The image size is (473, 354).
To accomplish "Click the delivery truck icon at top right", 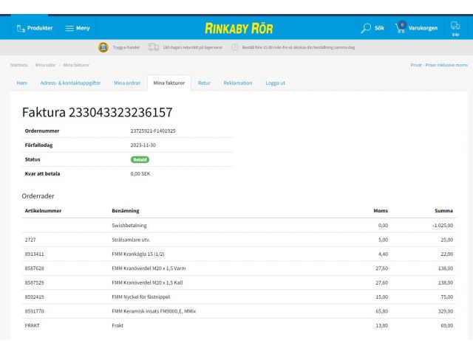I will 455,27.
